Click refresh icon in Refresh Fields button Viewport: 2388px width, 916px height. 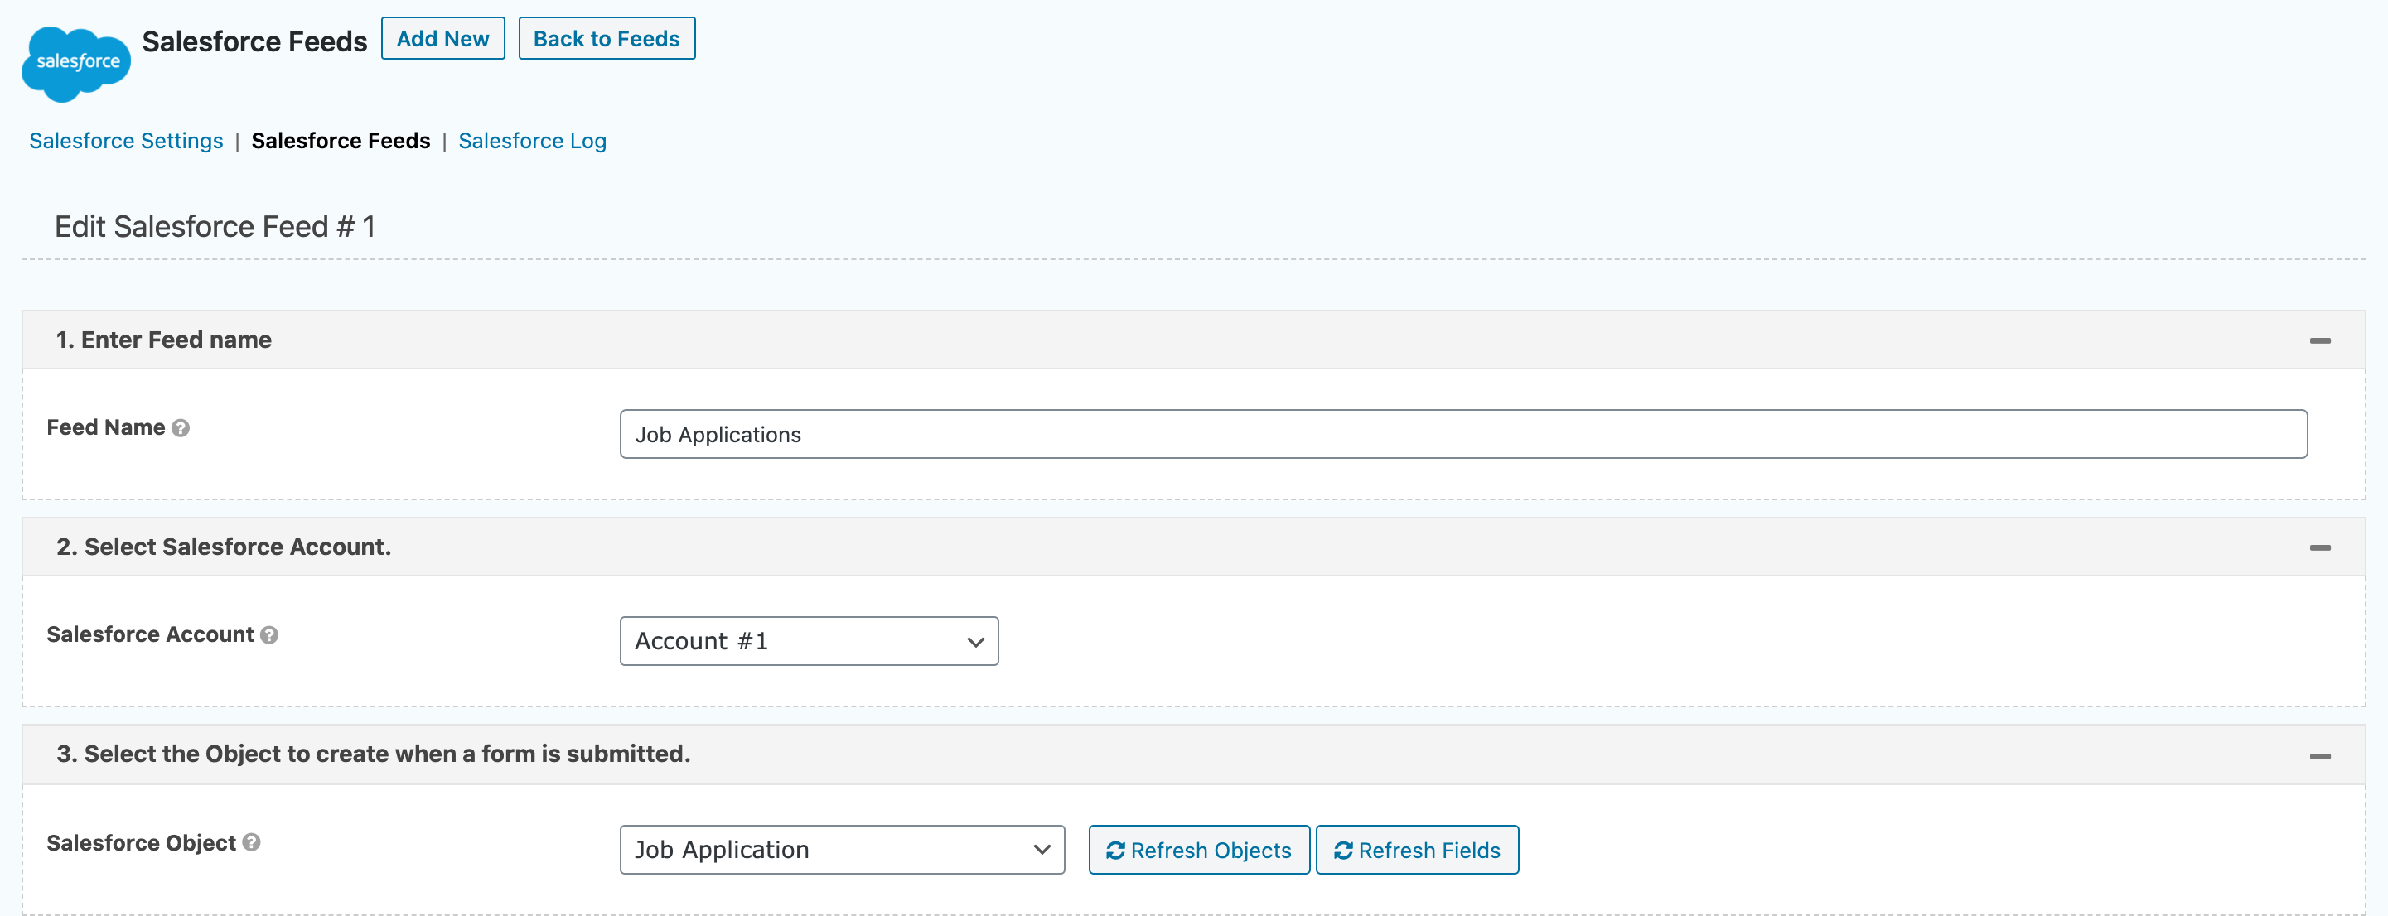pyautogui.click(x=1342, y=851)
